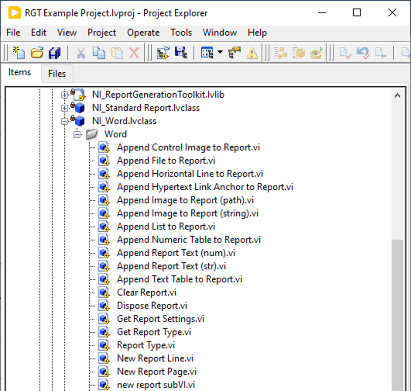Select Append Image to Report (string).vi

coord(188,213)
